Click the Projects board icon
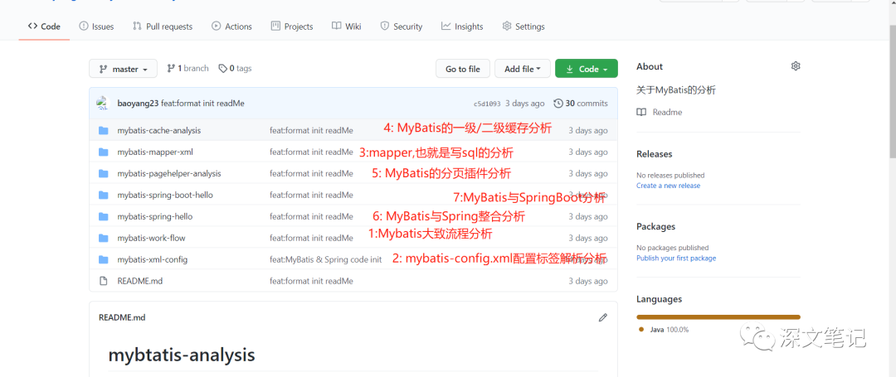Screen dimensions: 896x377 pyautogui.click(x=275, y=26)
